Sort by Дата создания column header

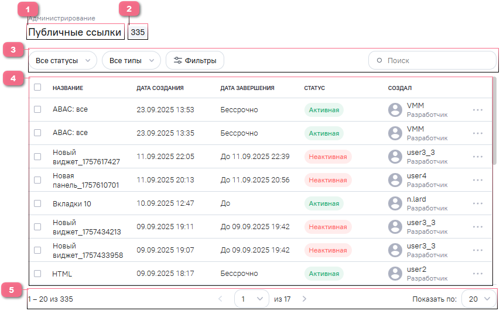(160, 88)
